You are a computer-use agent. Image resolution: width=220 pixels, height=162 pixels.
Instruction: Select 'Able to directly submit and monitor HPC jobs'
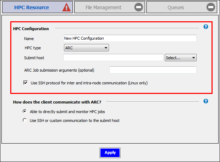click(x=25, y=111)
